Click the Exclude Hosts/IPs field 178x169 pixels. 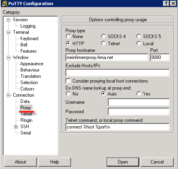click(x=118, y=73)
